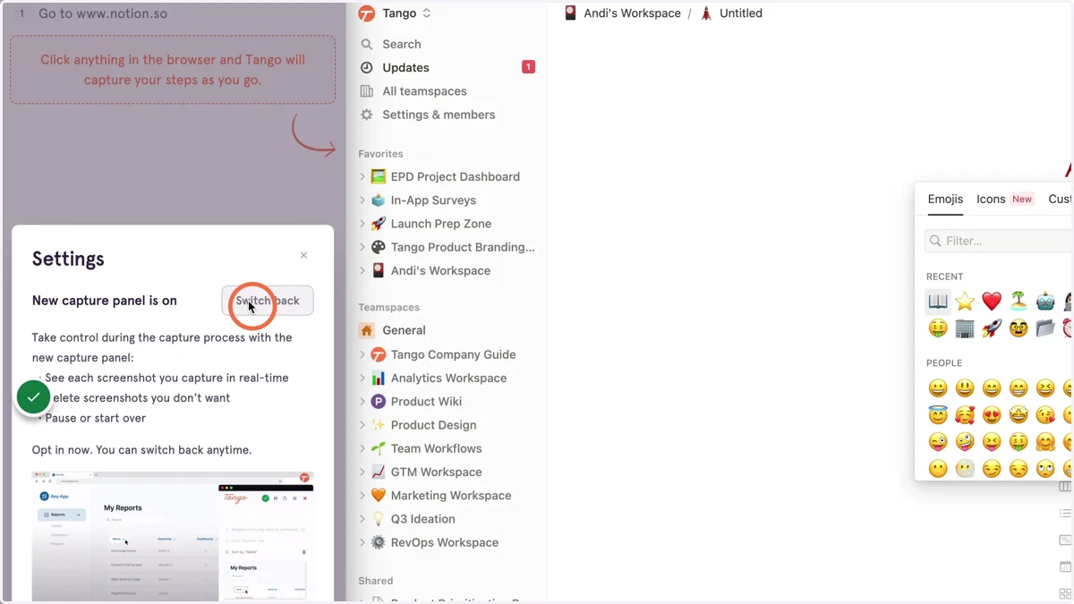Open All teamspaces
Screen dimensions: 1074x604
click(424, 91)
